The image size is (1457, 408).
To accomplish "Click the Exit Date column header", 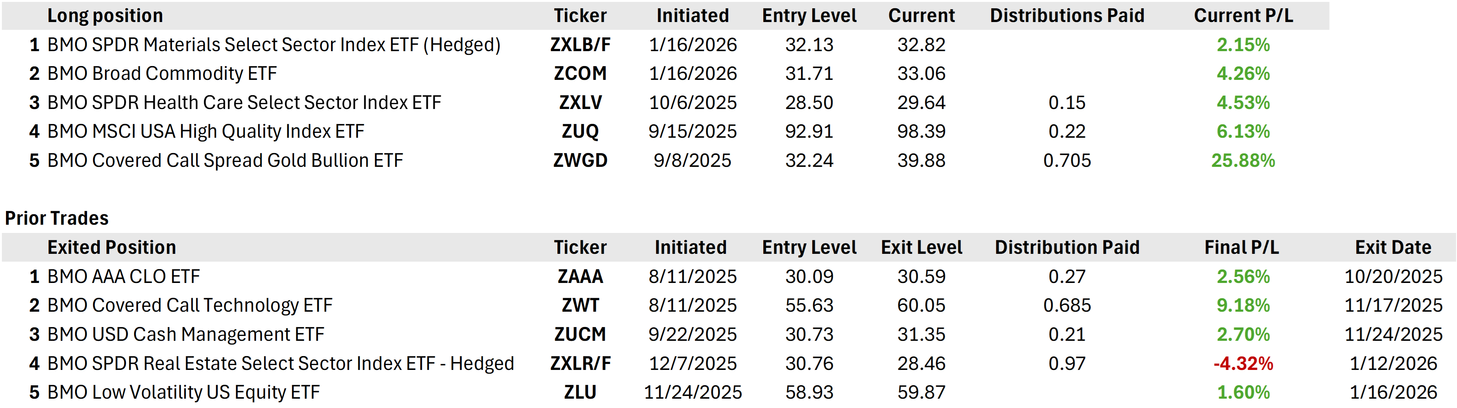I will [x=1393, y=247].
